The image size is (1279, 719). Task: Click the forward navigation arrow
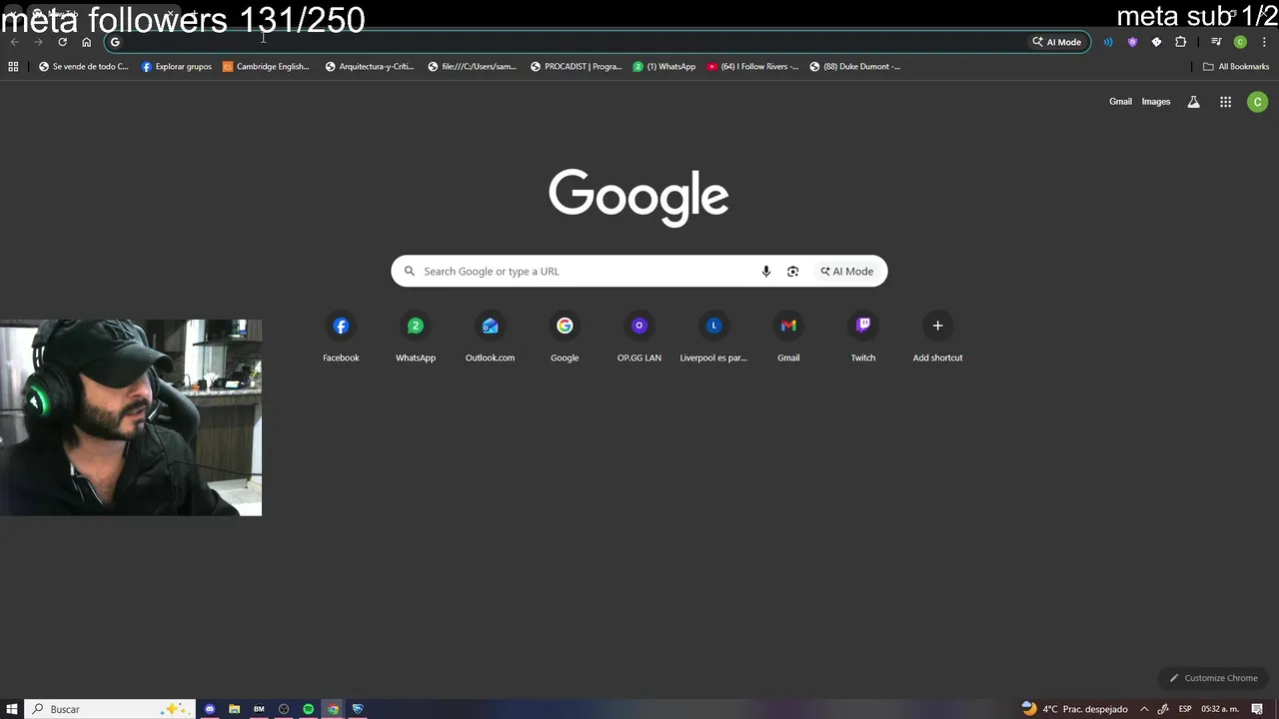click(38, 42)
